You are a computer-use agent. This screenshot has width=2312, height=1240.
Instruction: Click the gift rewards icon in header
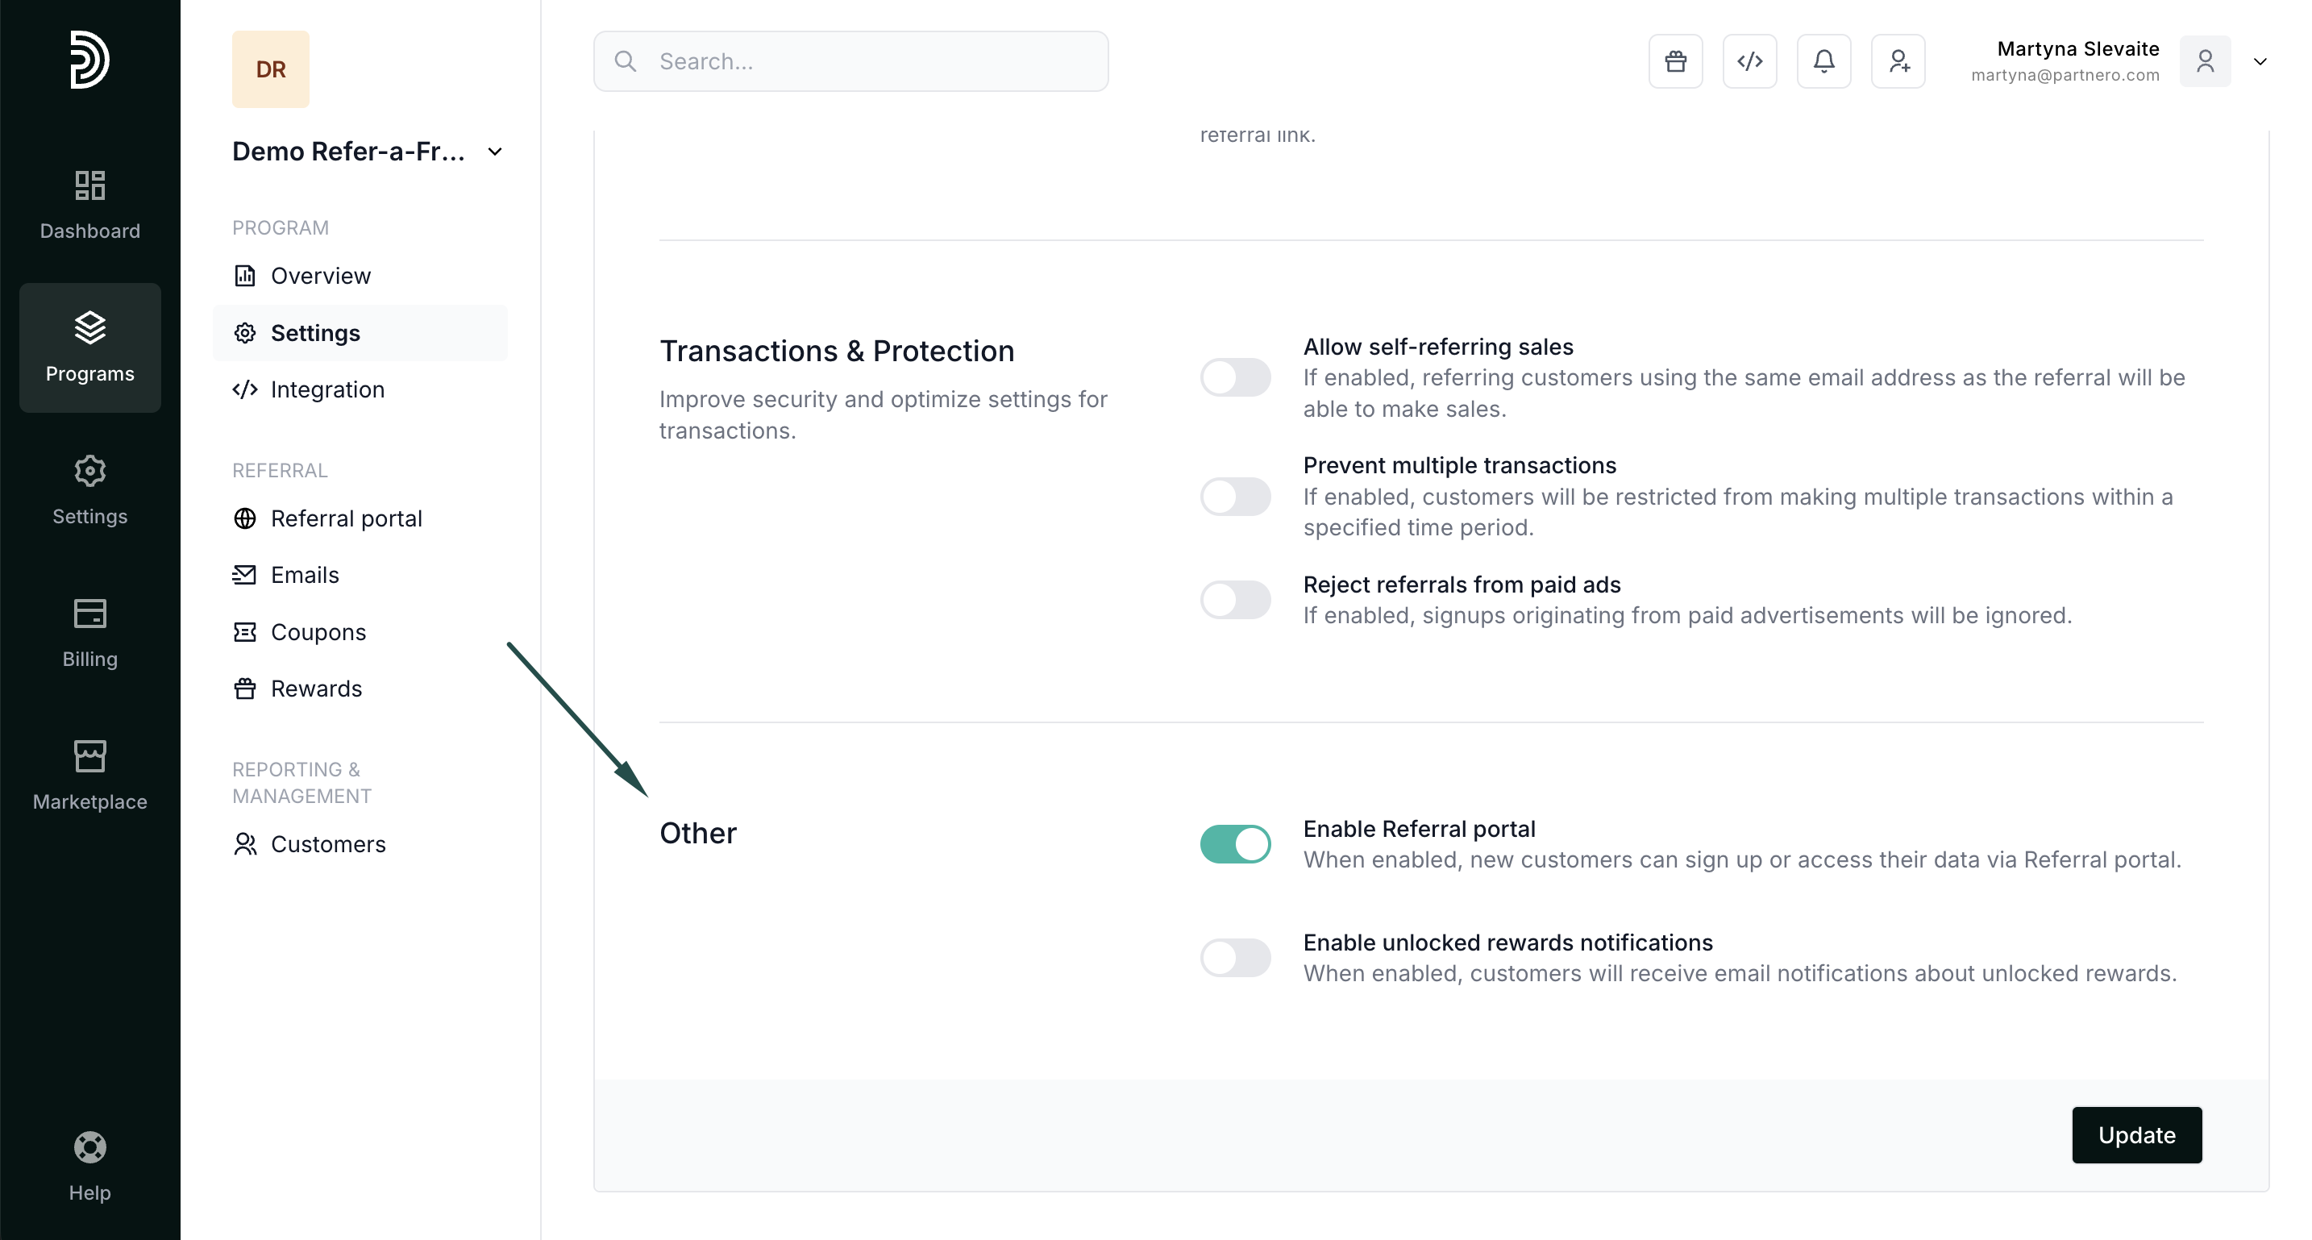click(x=1675, y=61)
